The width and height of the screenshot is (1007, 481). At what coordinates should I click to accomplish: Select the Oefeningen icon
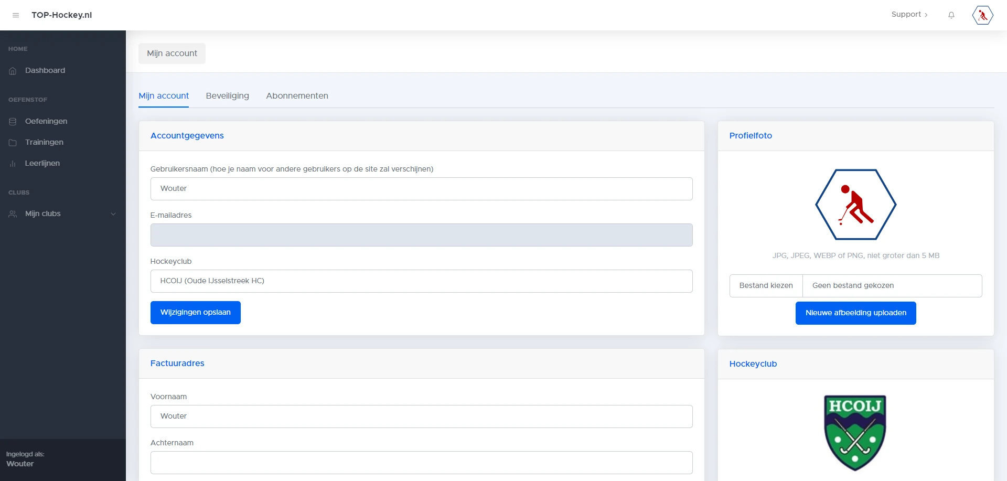point(12,121)
